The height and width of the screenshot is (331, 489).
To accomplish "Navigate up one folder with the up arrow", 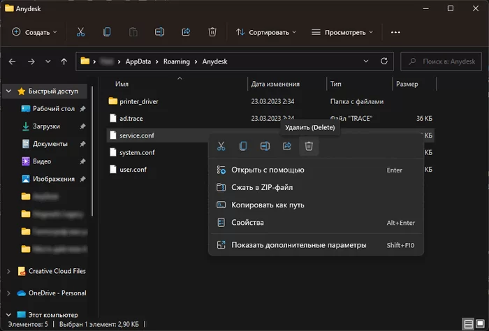I will 64,61.
